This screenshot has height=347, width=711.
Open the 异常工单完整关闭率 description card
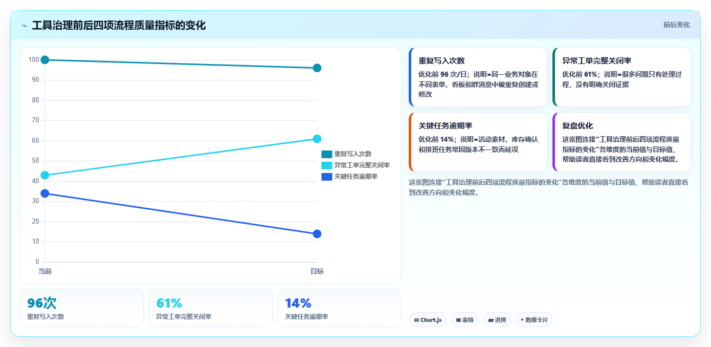coord(621,77)
